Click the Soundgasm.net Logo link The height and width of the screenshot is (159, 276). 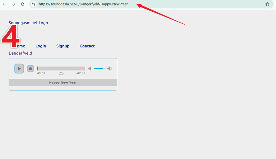point(28,23)
